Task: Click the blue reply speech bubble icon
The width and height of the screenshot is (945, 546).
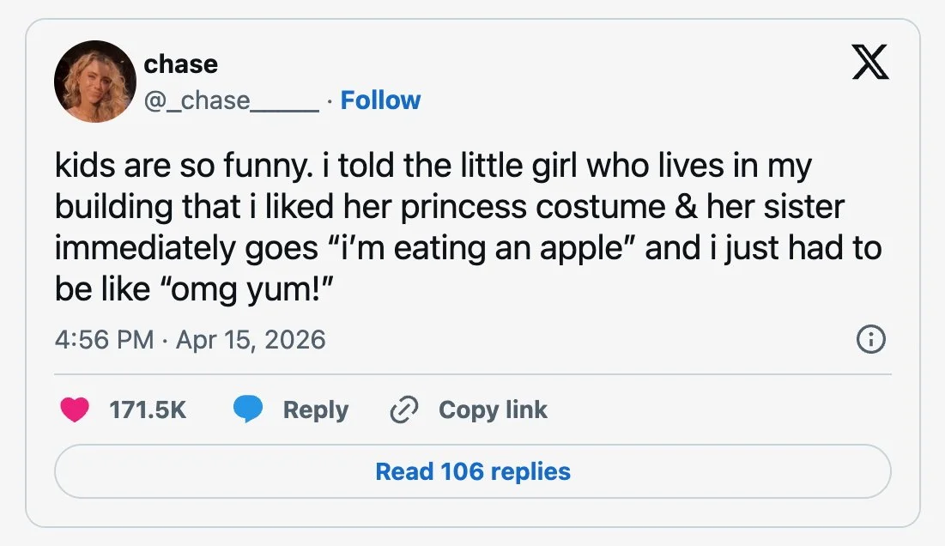Action: click(248, 410)
